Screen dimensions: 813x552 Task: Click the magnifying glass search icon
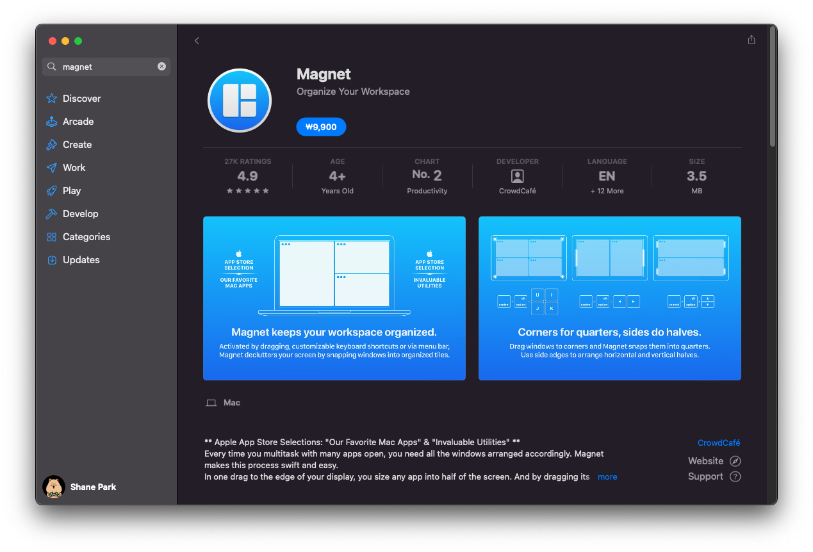click(x=53, y=67)
